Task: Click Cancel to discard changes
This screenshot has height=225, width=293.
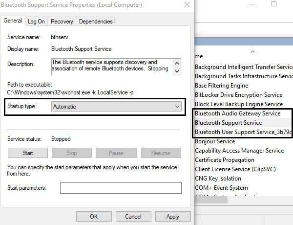Action: 133,216
